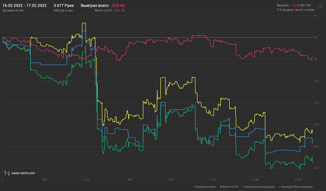Click the total winnings -$28.68 value
Screen dimensions: 326x191
(x=117, y=6)
